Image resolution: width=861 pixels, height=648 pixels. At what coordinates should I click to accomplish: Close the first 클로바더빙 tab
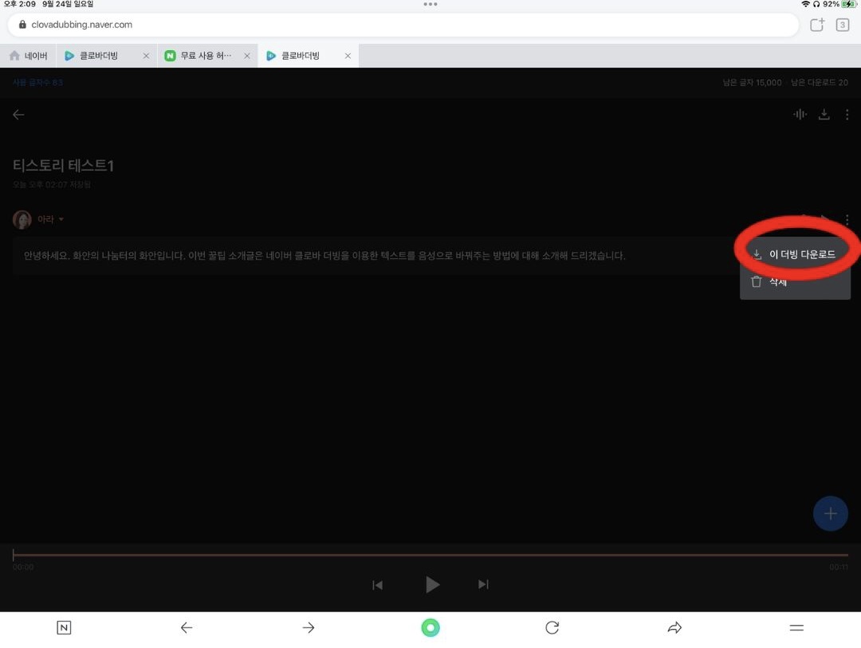coord(146,56)
